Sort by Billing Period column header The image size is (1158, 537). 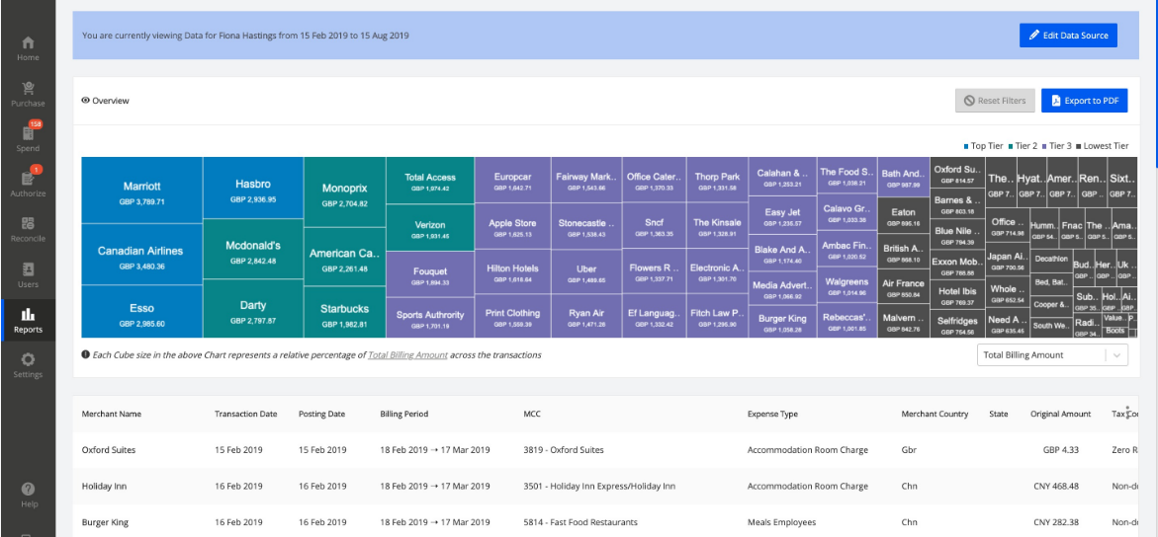point(404,414)
